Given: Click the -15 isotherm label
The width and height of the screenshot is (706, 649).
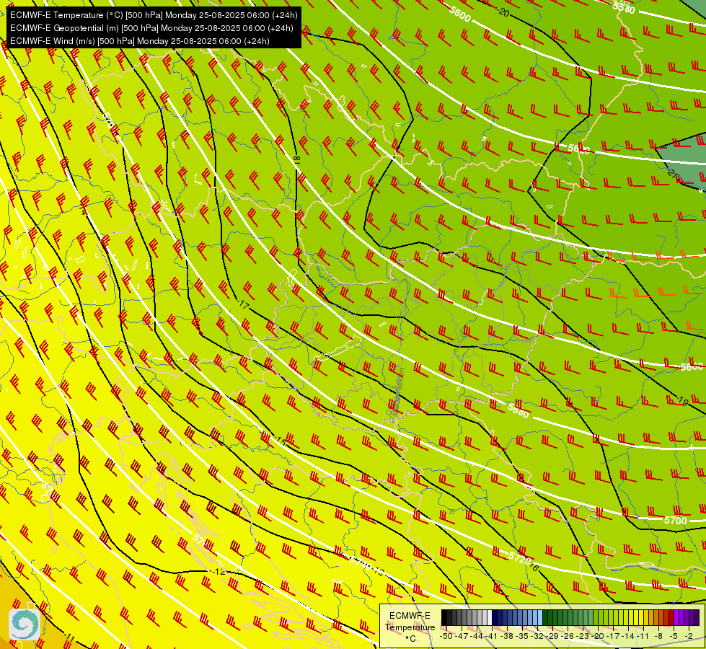Looking at the screenshot, I should coord(280,441).
